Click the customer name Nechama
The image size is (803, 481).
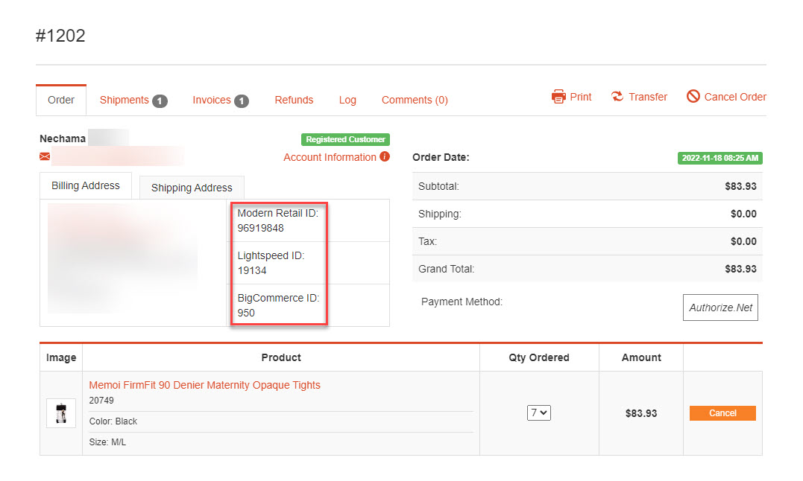[63, 138]
